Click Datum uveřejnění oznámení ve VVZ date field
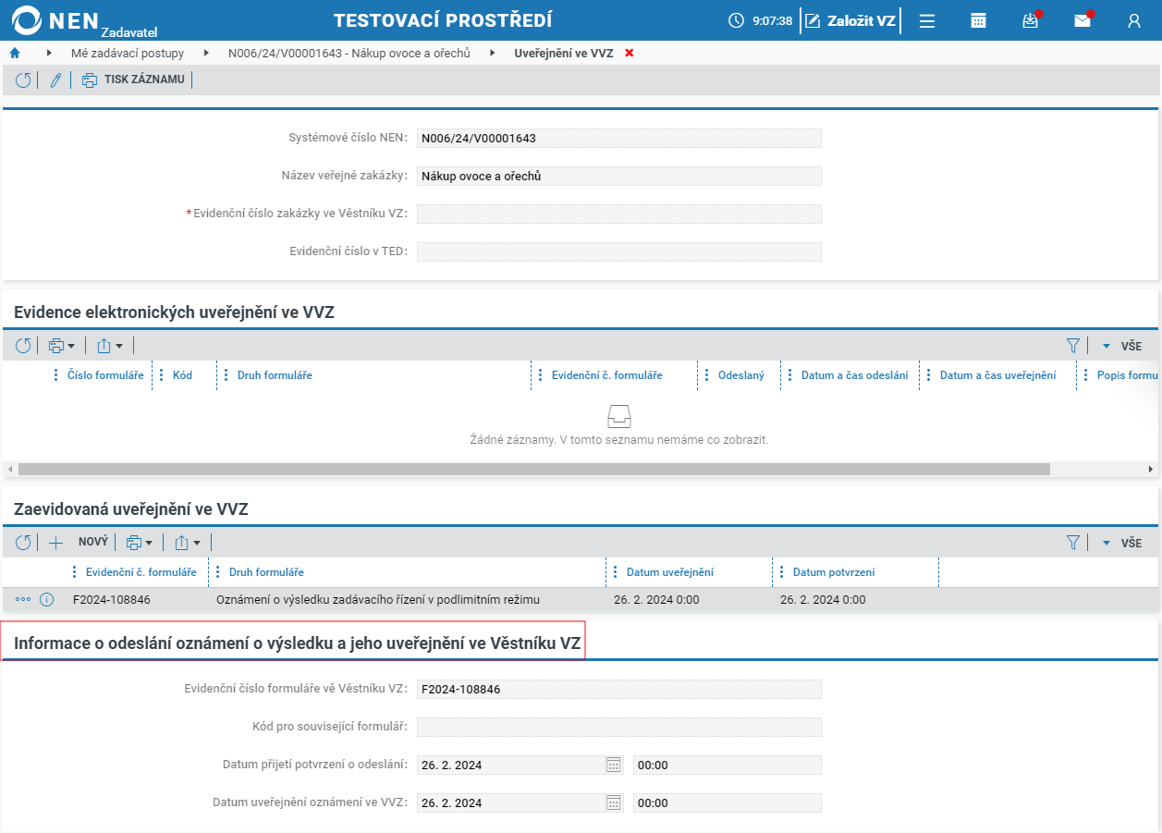Image resolution: width=1162 pixels, height=833 pixels. click(x=510, y=802)
